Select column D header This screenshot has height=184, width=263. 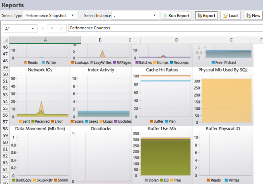176,40
